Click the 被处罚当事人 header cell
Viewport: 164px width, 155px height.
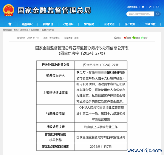(x=55, y=75)
